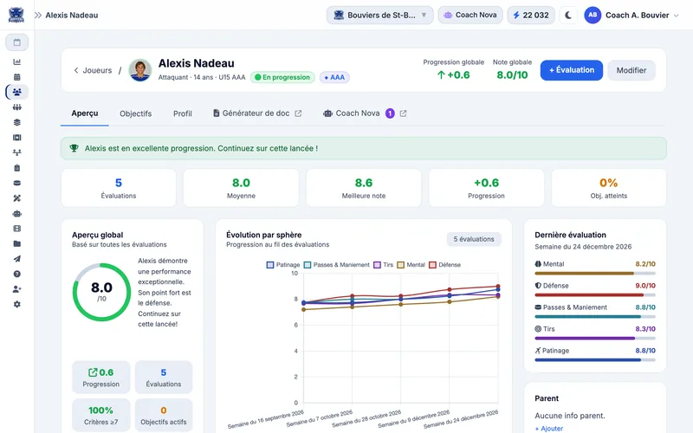Open the sidebar paper plane icon
Image resolution: width=693 pixels, height=433 pixels.
[16, 259]
